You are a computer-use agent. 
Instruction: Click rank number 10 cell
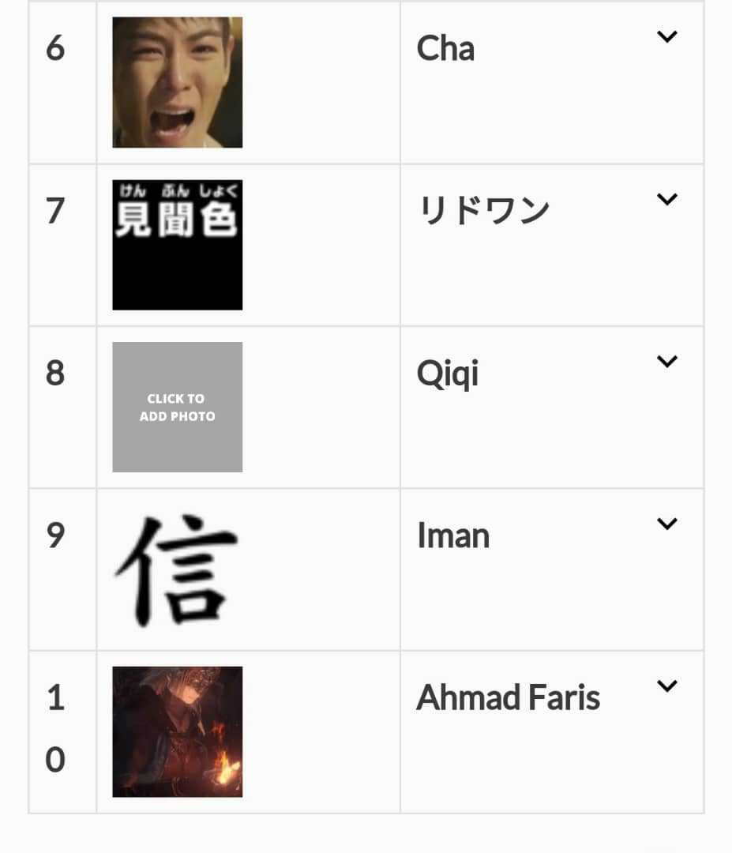tap(62, 731)
